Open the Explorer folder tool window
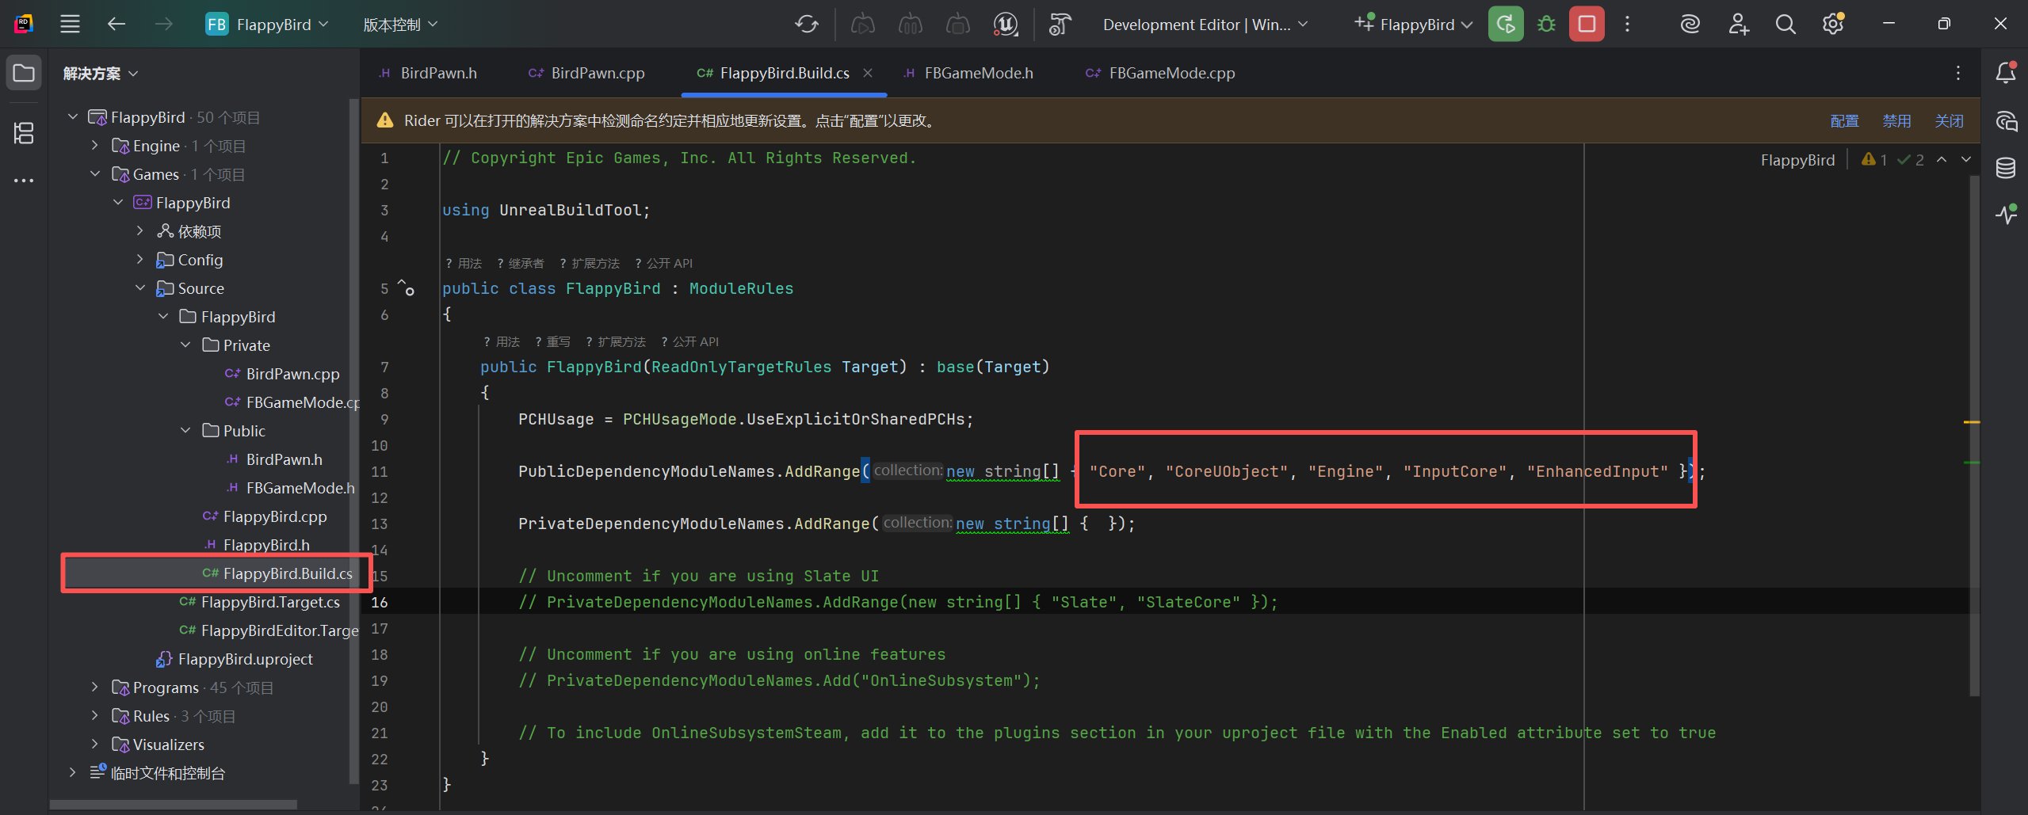The image size is (2028, 815). (x=24, y=74)
